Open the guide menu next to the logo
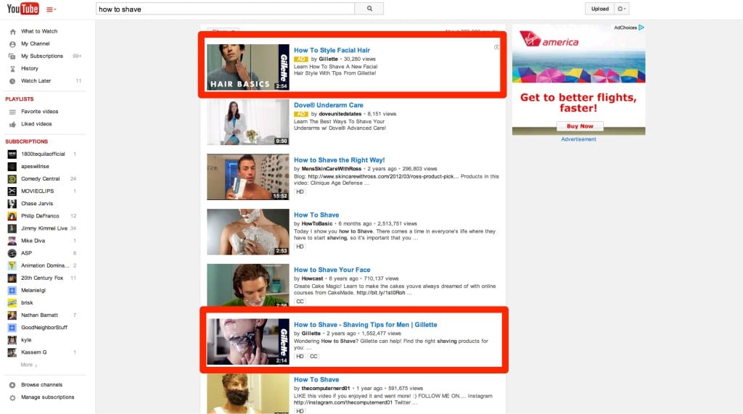The width and height of the screenshot is (743, 414). click(x=51, y=9)
